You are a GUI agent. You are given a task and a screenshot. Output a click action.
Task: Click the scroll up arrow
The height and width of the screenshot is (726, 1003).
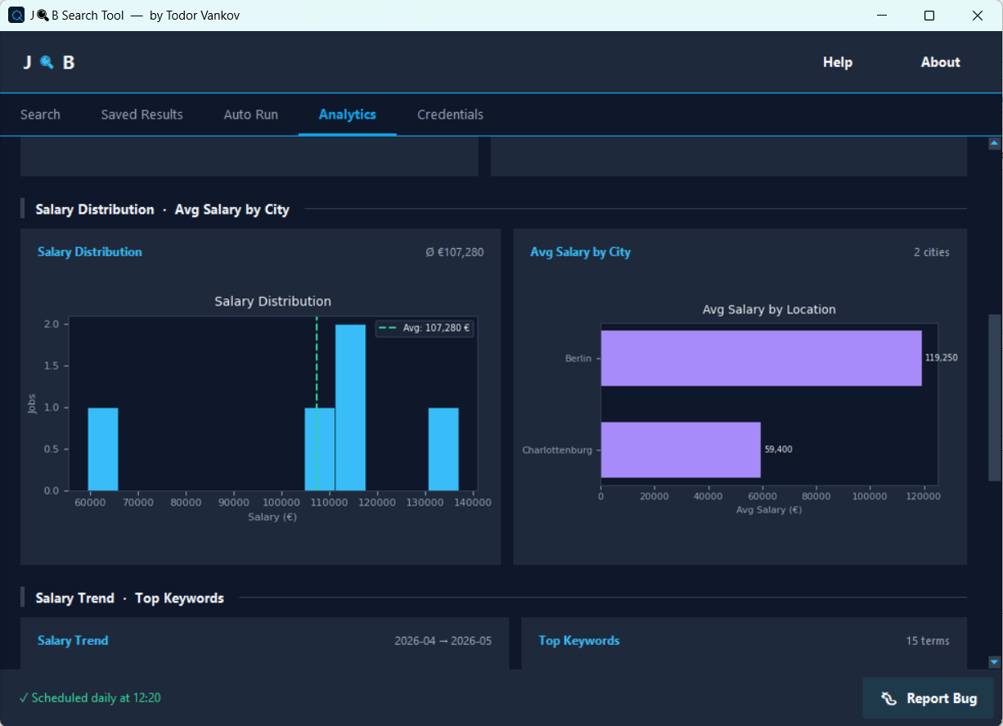[994, 143]
